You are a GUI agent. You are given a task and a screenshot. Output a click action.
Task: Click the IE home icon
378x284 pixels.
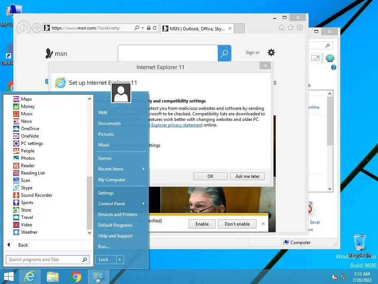point(282,28)
